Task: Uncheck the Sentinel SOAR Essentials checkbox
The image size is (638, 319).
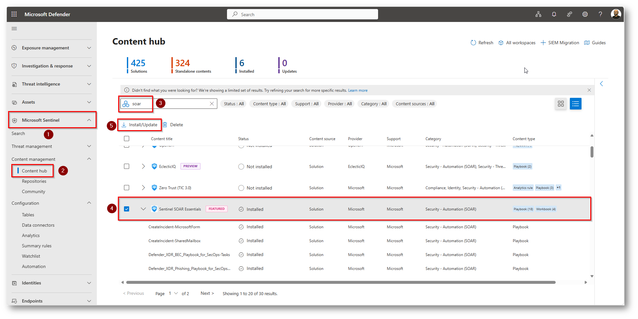Action: point(127,209)
